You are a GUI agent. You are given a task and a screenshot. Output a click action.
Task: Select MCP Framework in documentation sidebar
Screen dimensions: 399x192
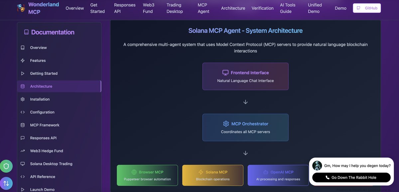point(59,125)
